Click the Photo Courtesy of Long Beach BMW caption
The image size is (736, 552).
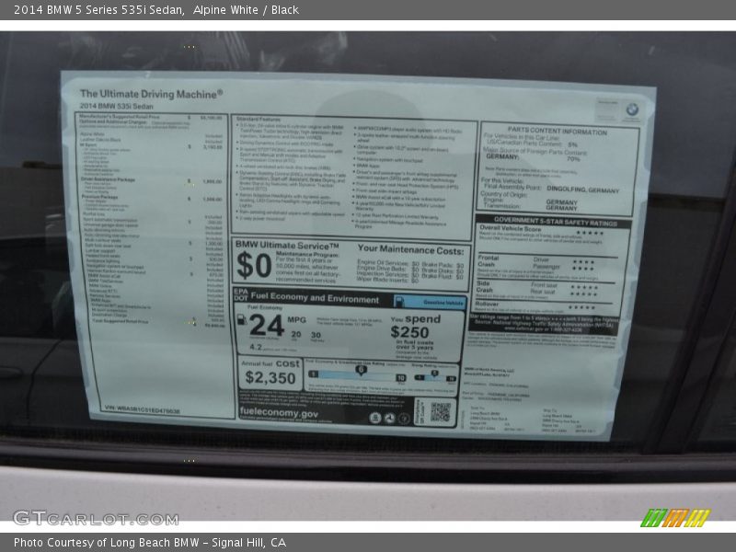click(x=150, y=543)
